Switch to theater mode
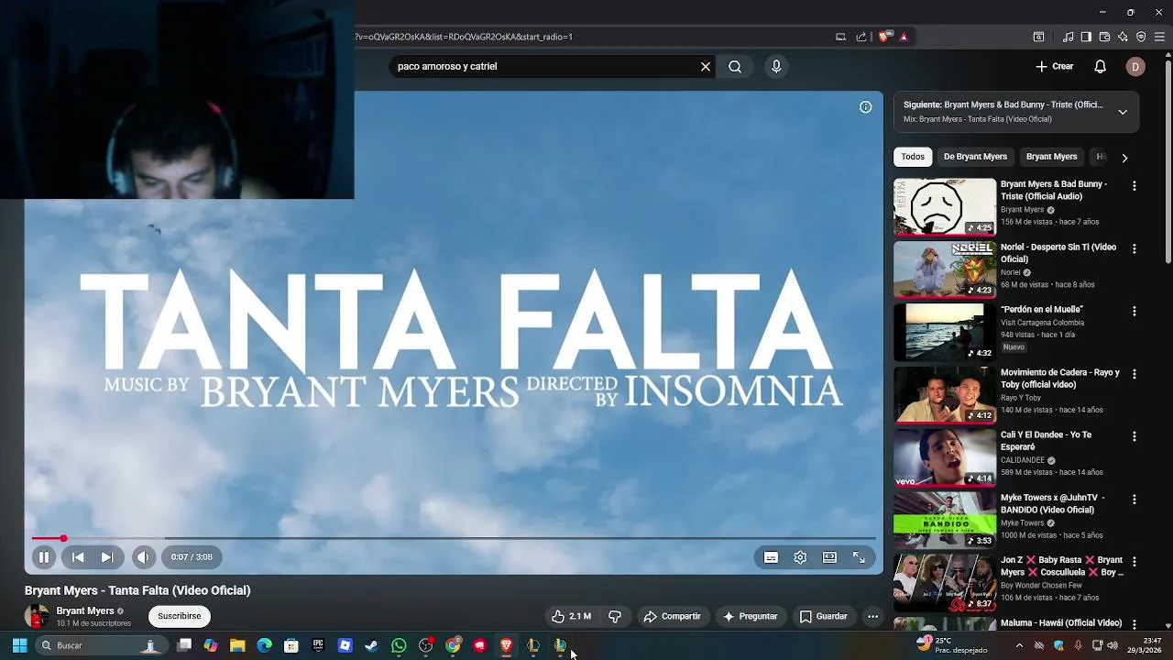This screenshot has height=660, width=1173. point(829,557)
